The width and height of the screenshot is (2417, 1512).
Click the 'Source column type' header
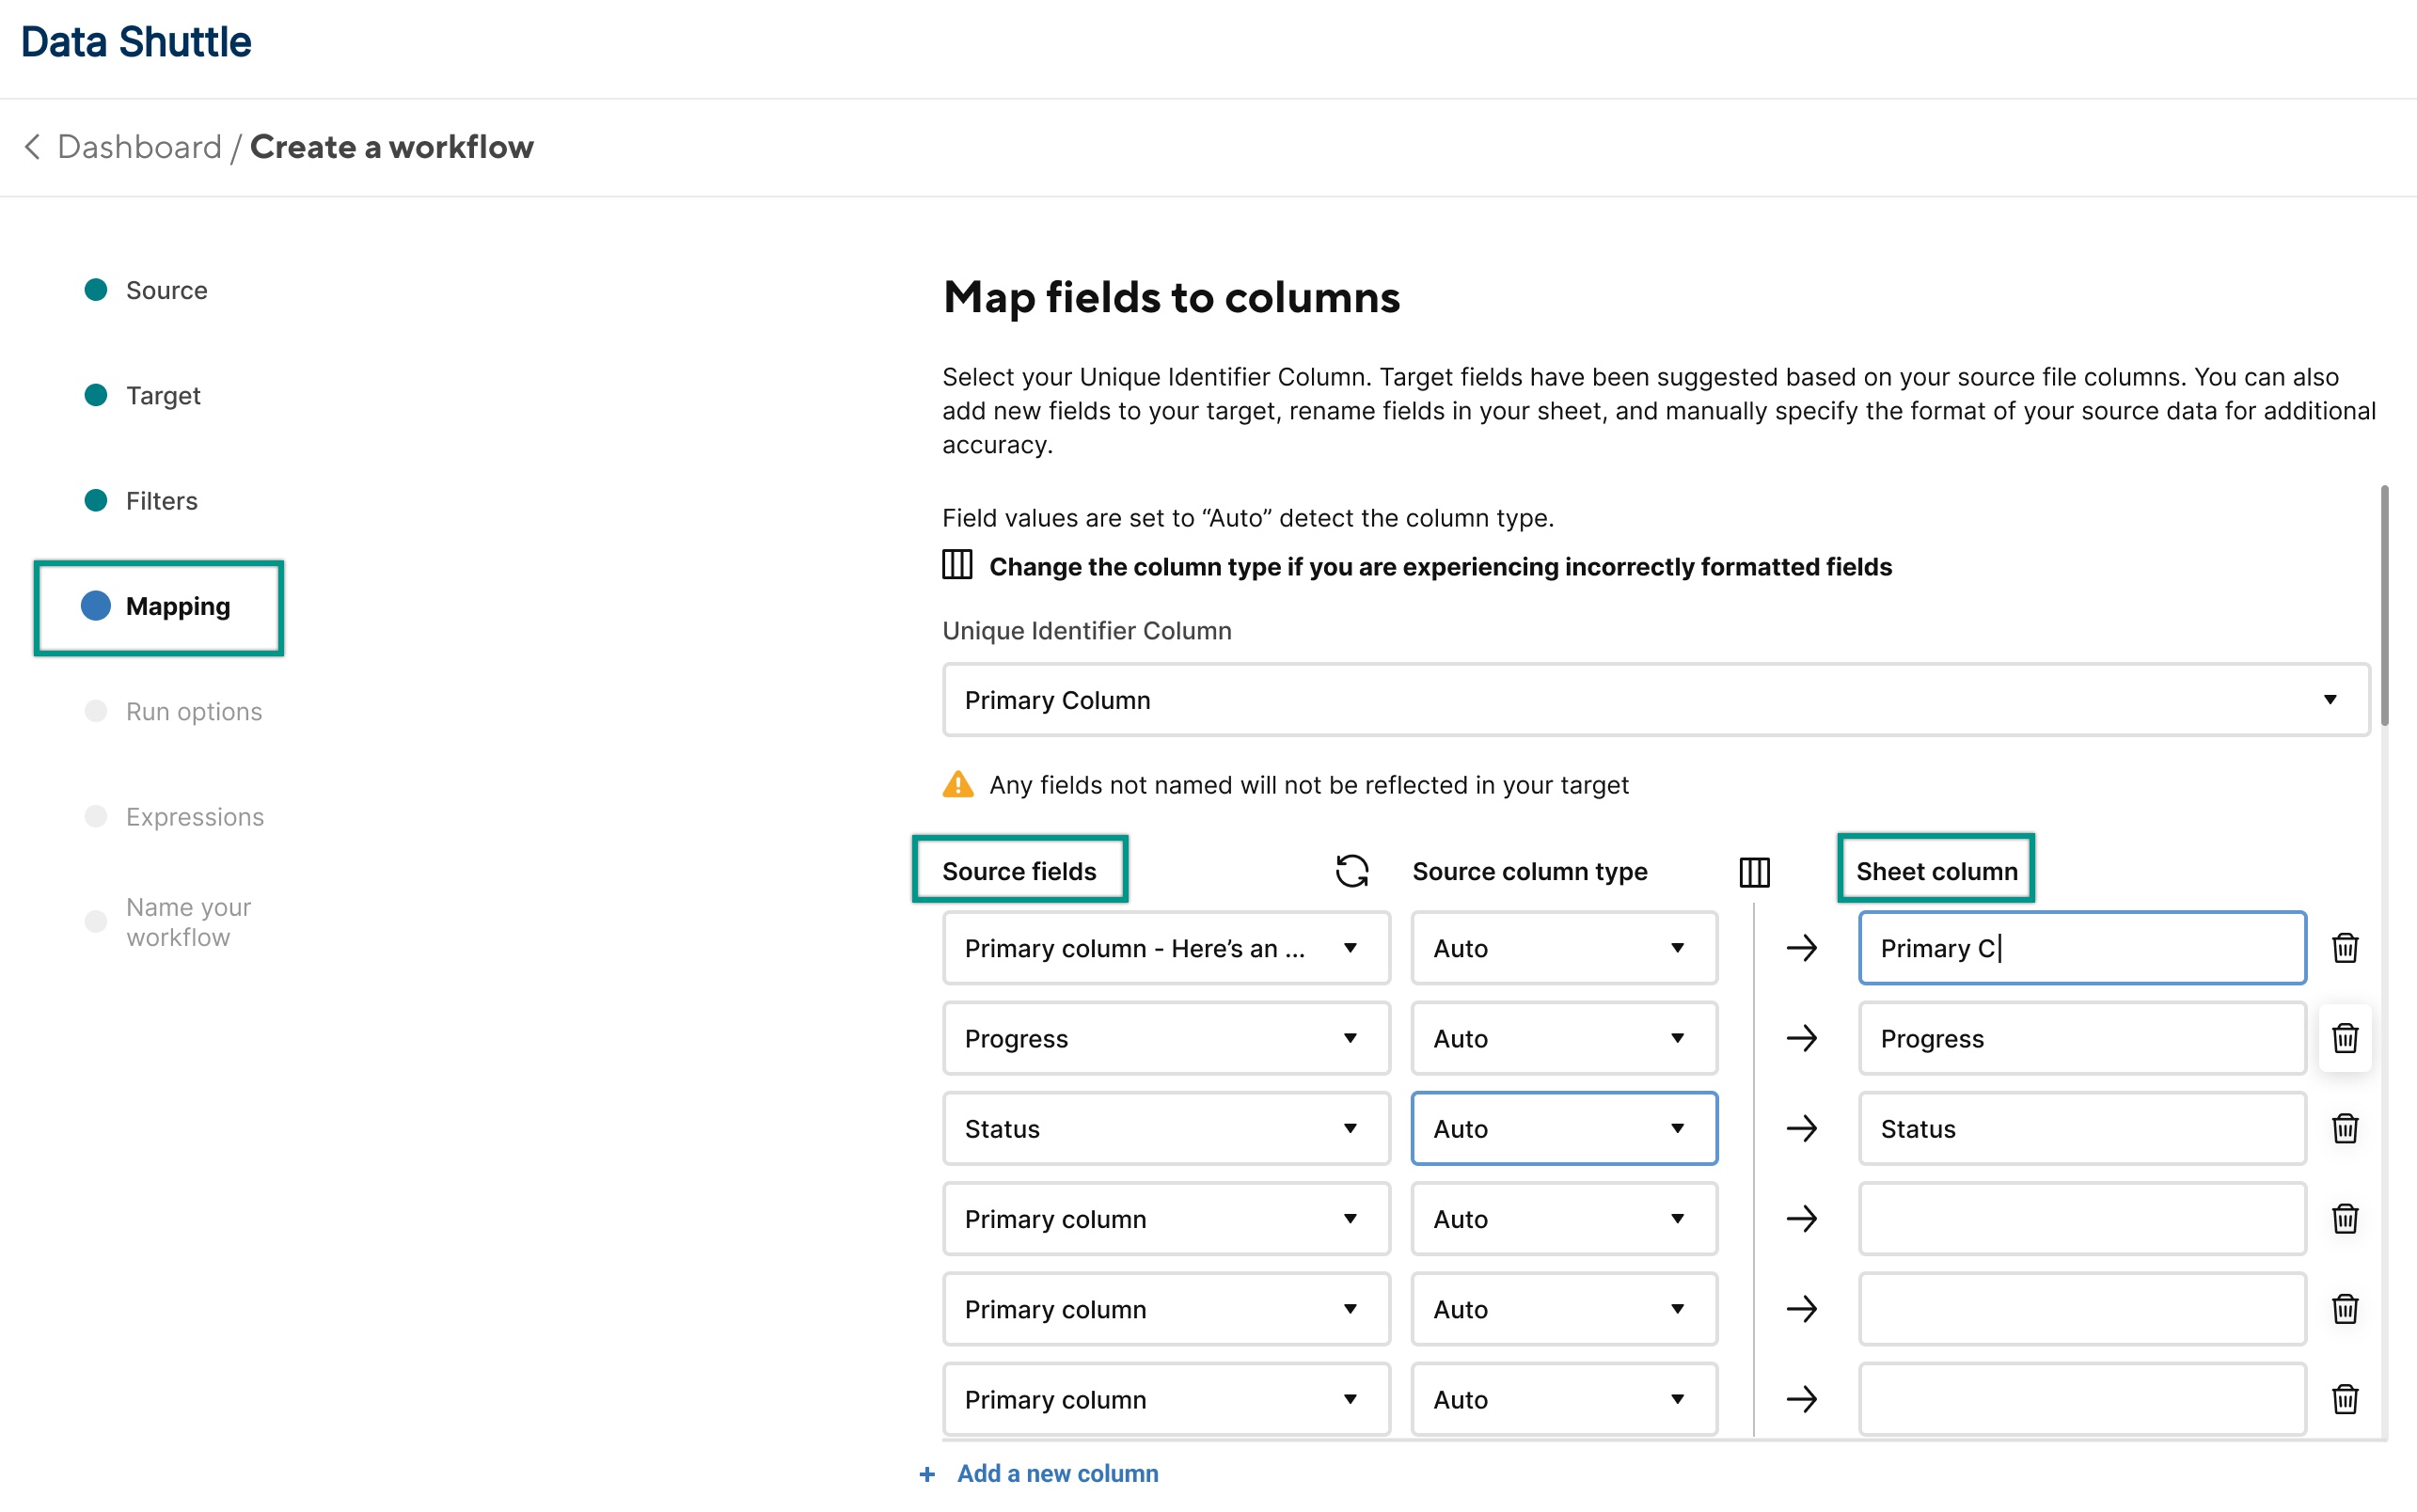[x=1529, y=871]
